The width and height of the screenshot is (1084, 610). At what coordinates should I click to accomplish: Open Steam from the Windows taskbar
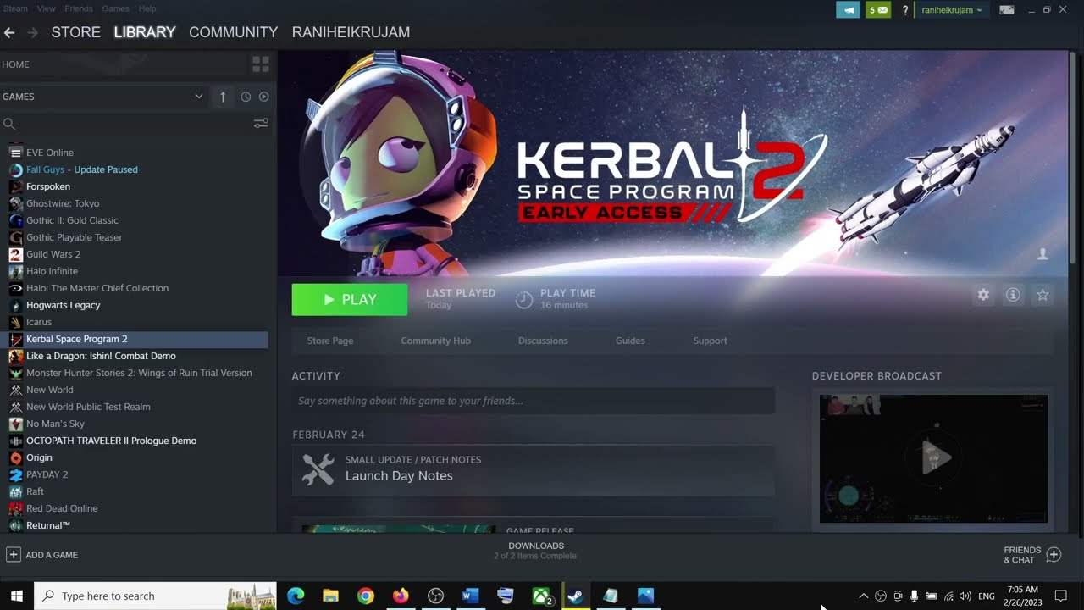[x=575, y=596]
